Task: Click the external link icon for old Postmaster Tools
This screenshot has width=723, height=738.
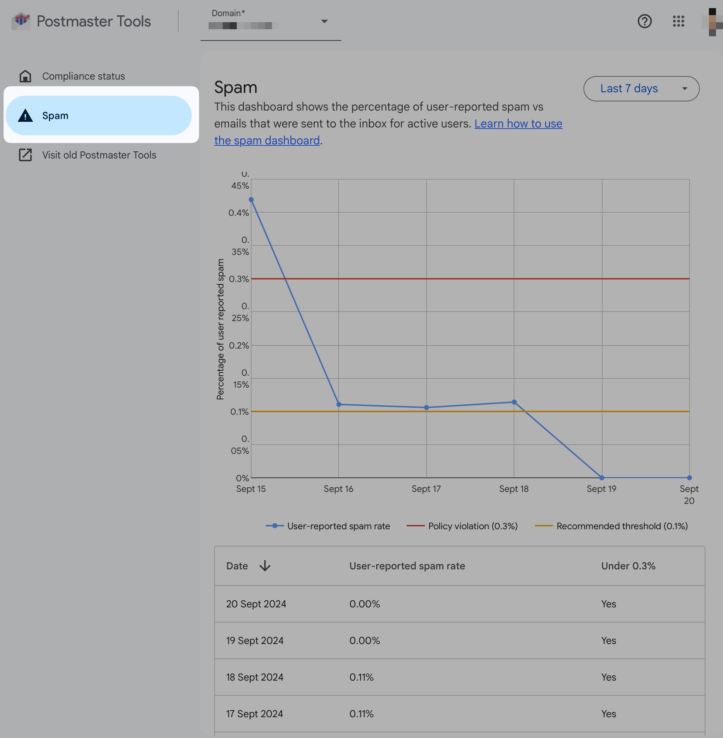Action: pyautogui.click(x=25, y=155)
